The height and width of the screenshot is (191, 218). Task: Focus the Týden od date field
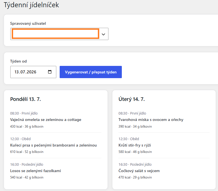coord(33,72)
